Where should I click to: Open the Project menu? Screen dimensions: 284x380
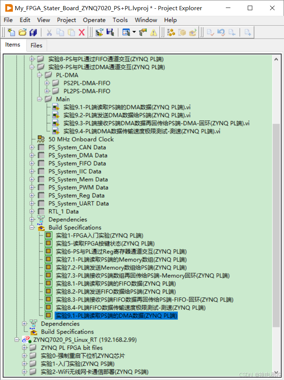tap(66, 20)
